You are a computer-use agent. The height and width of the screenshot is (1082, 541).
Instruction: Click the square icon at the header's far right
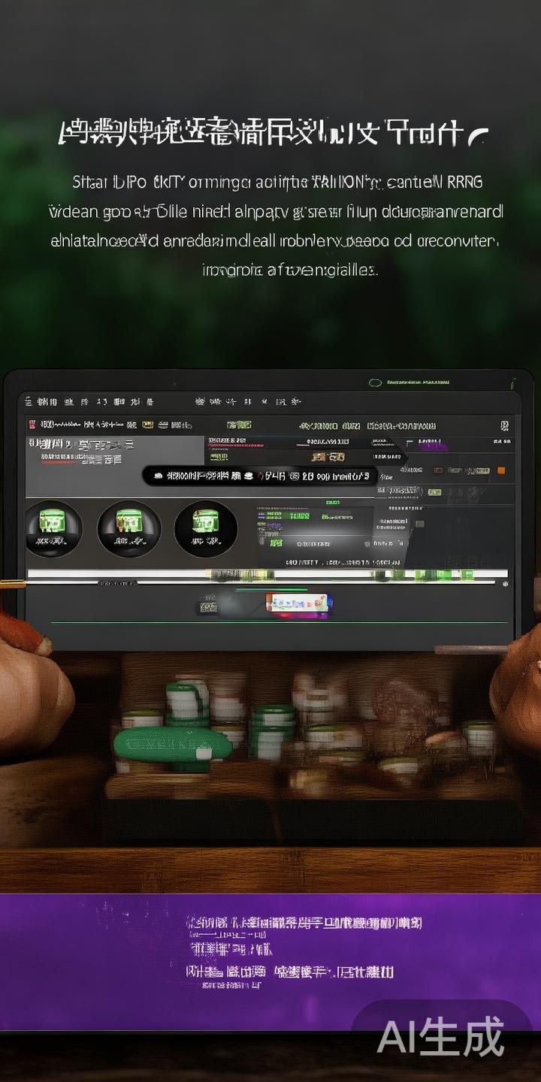[503, 426]
